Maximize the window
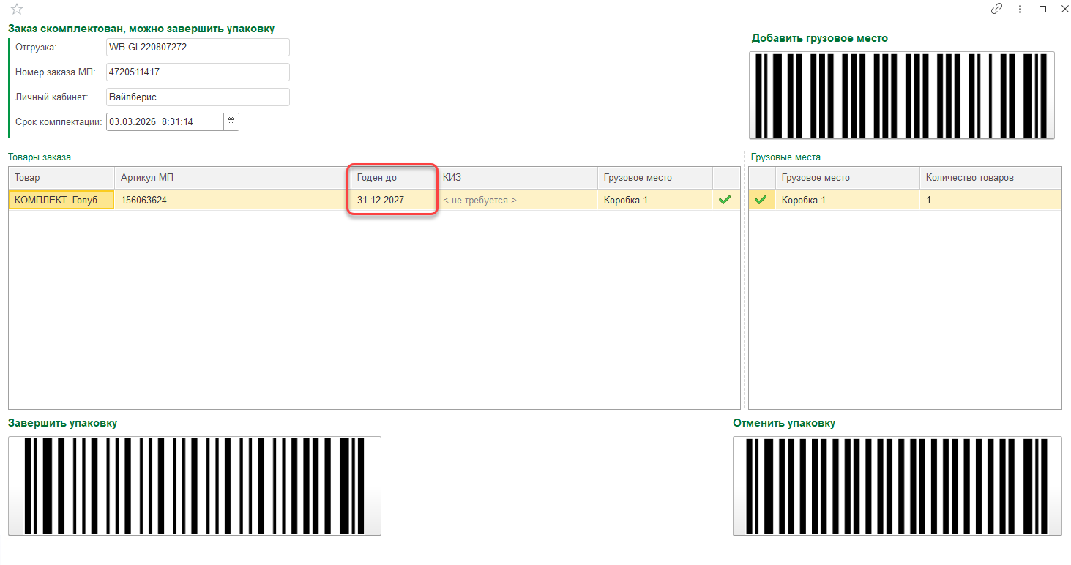The image size is (1071, 565). pyautogui.click(x=1042, y=10)
